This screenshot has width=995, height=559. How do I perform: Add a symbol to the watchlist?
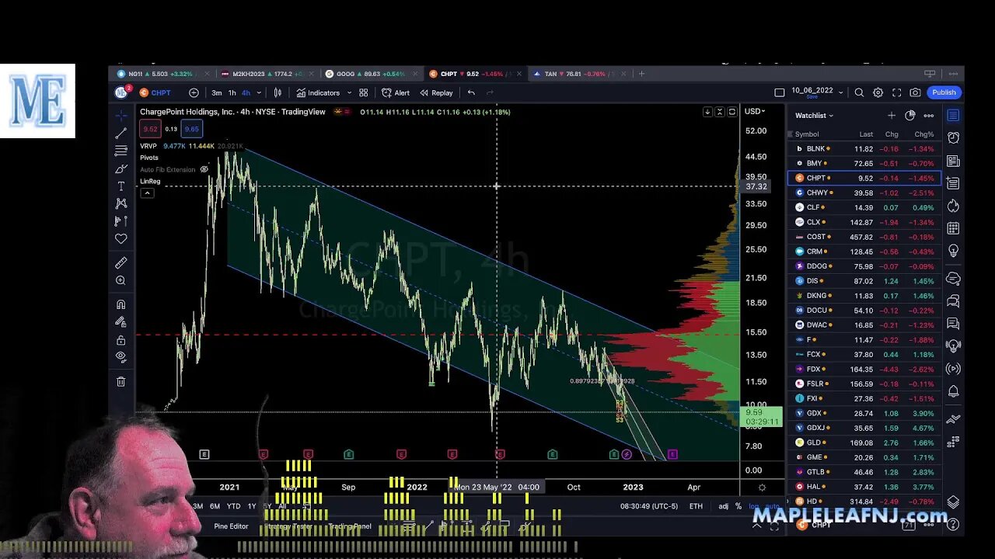(x=892, y=116)
